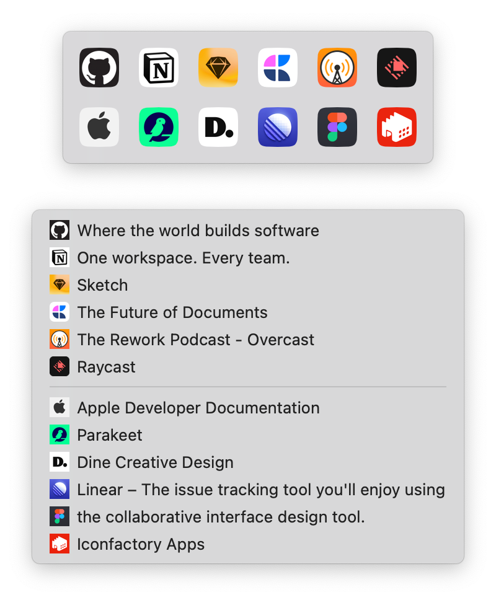The width and height of the screenshot is (496, 595).
Task: Select 'the collaborative interface design tool.' entry
Action: [x=248, y=516]
